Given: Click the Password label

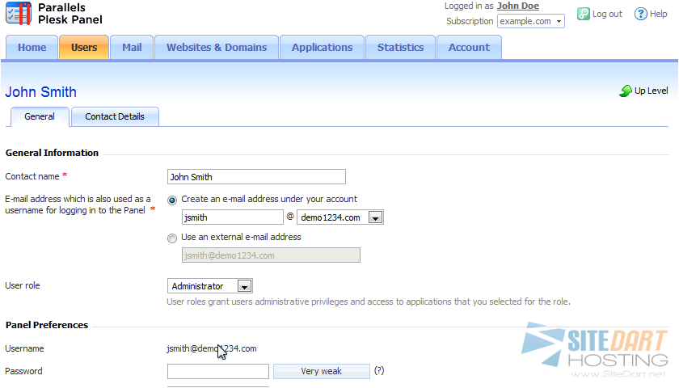Looking at the screenshot, I should tap(23, 371).
